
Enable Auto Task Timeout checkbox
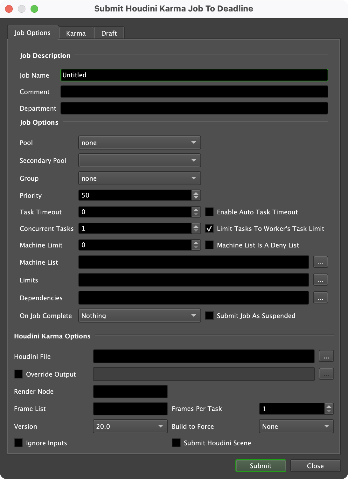tap(209, 212)
